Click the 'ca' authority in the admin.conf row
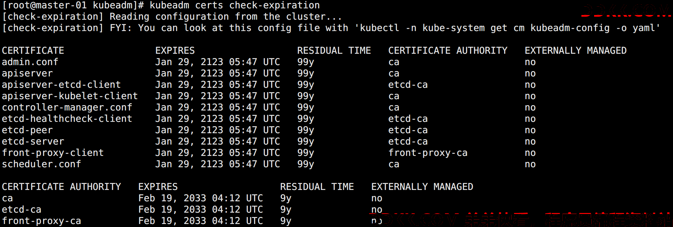 (x=394, y=62)
